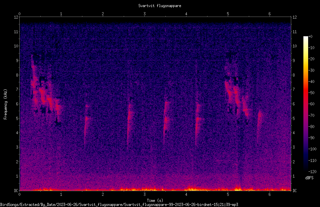Click the "1" tick on the bottom time axis
Screen dimensions: 320x207
[x=61, y=194]
